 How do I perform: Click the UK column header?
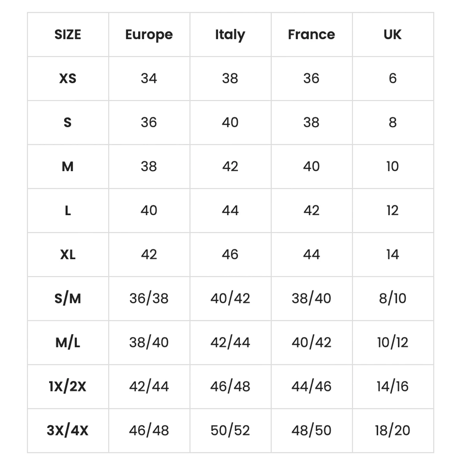coord(392,35)
